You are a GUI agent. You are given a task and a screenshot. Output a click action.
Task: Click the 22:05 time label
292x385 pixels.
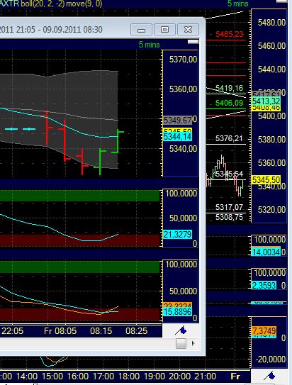(13, 331)
